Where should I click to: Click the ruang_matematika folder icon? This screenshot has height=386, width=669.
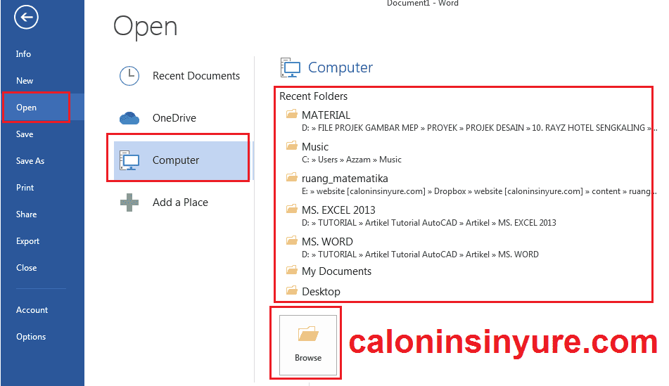292,177
